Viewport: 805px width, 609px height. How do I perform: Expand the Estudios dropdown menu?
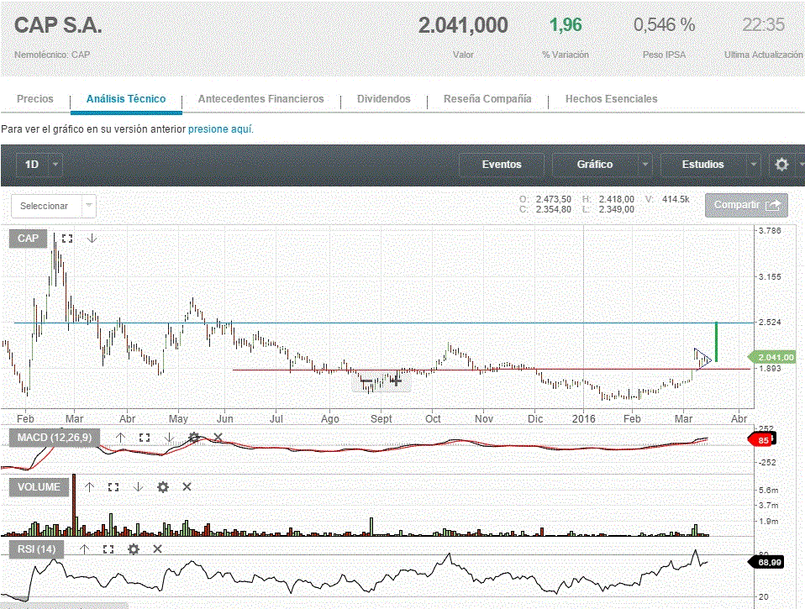pos(711,165)
